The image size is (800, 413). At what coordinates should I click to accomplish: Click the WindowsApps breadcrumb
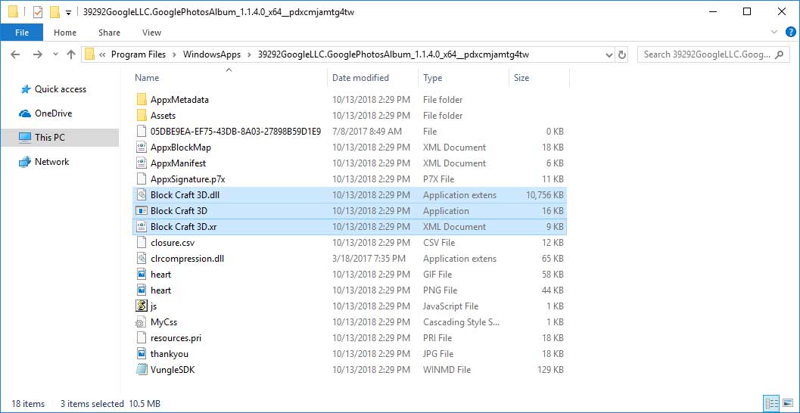pos(211,54)
